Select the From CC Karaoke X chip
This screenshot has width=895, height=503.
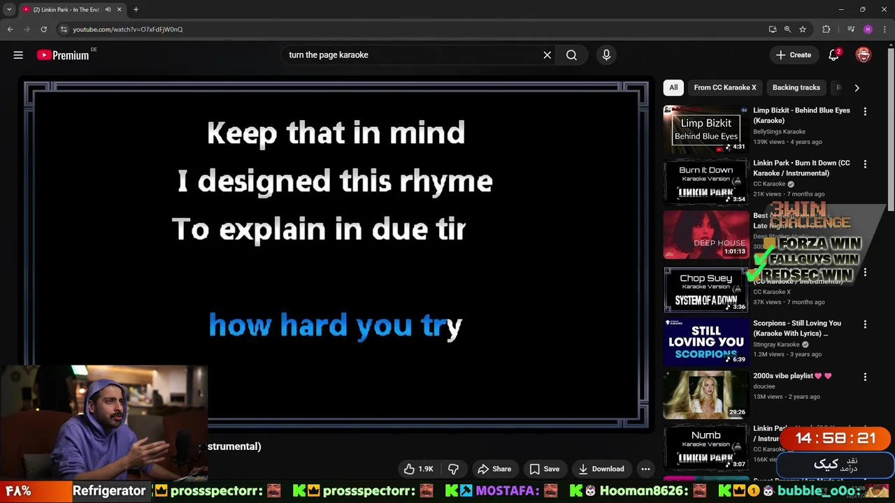point(725,87)
